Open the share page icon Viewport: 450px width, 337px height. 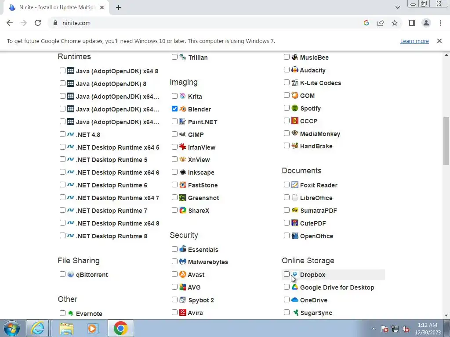(381, 23)
